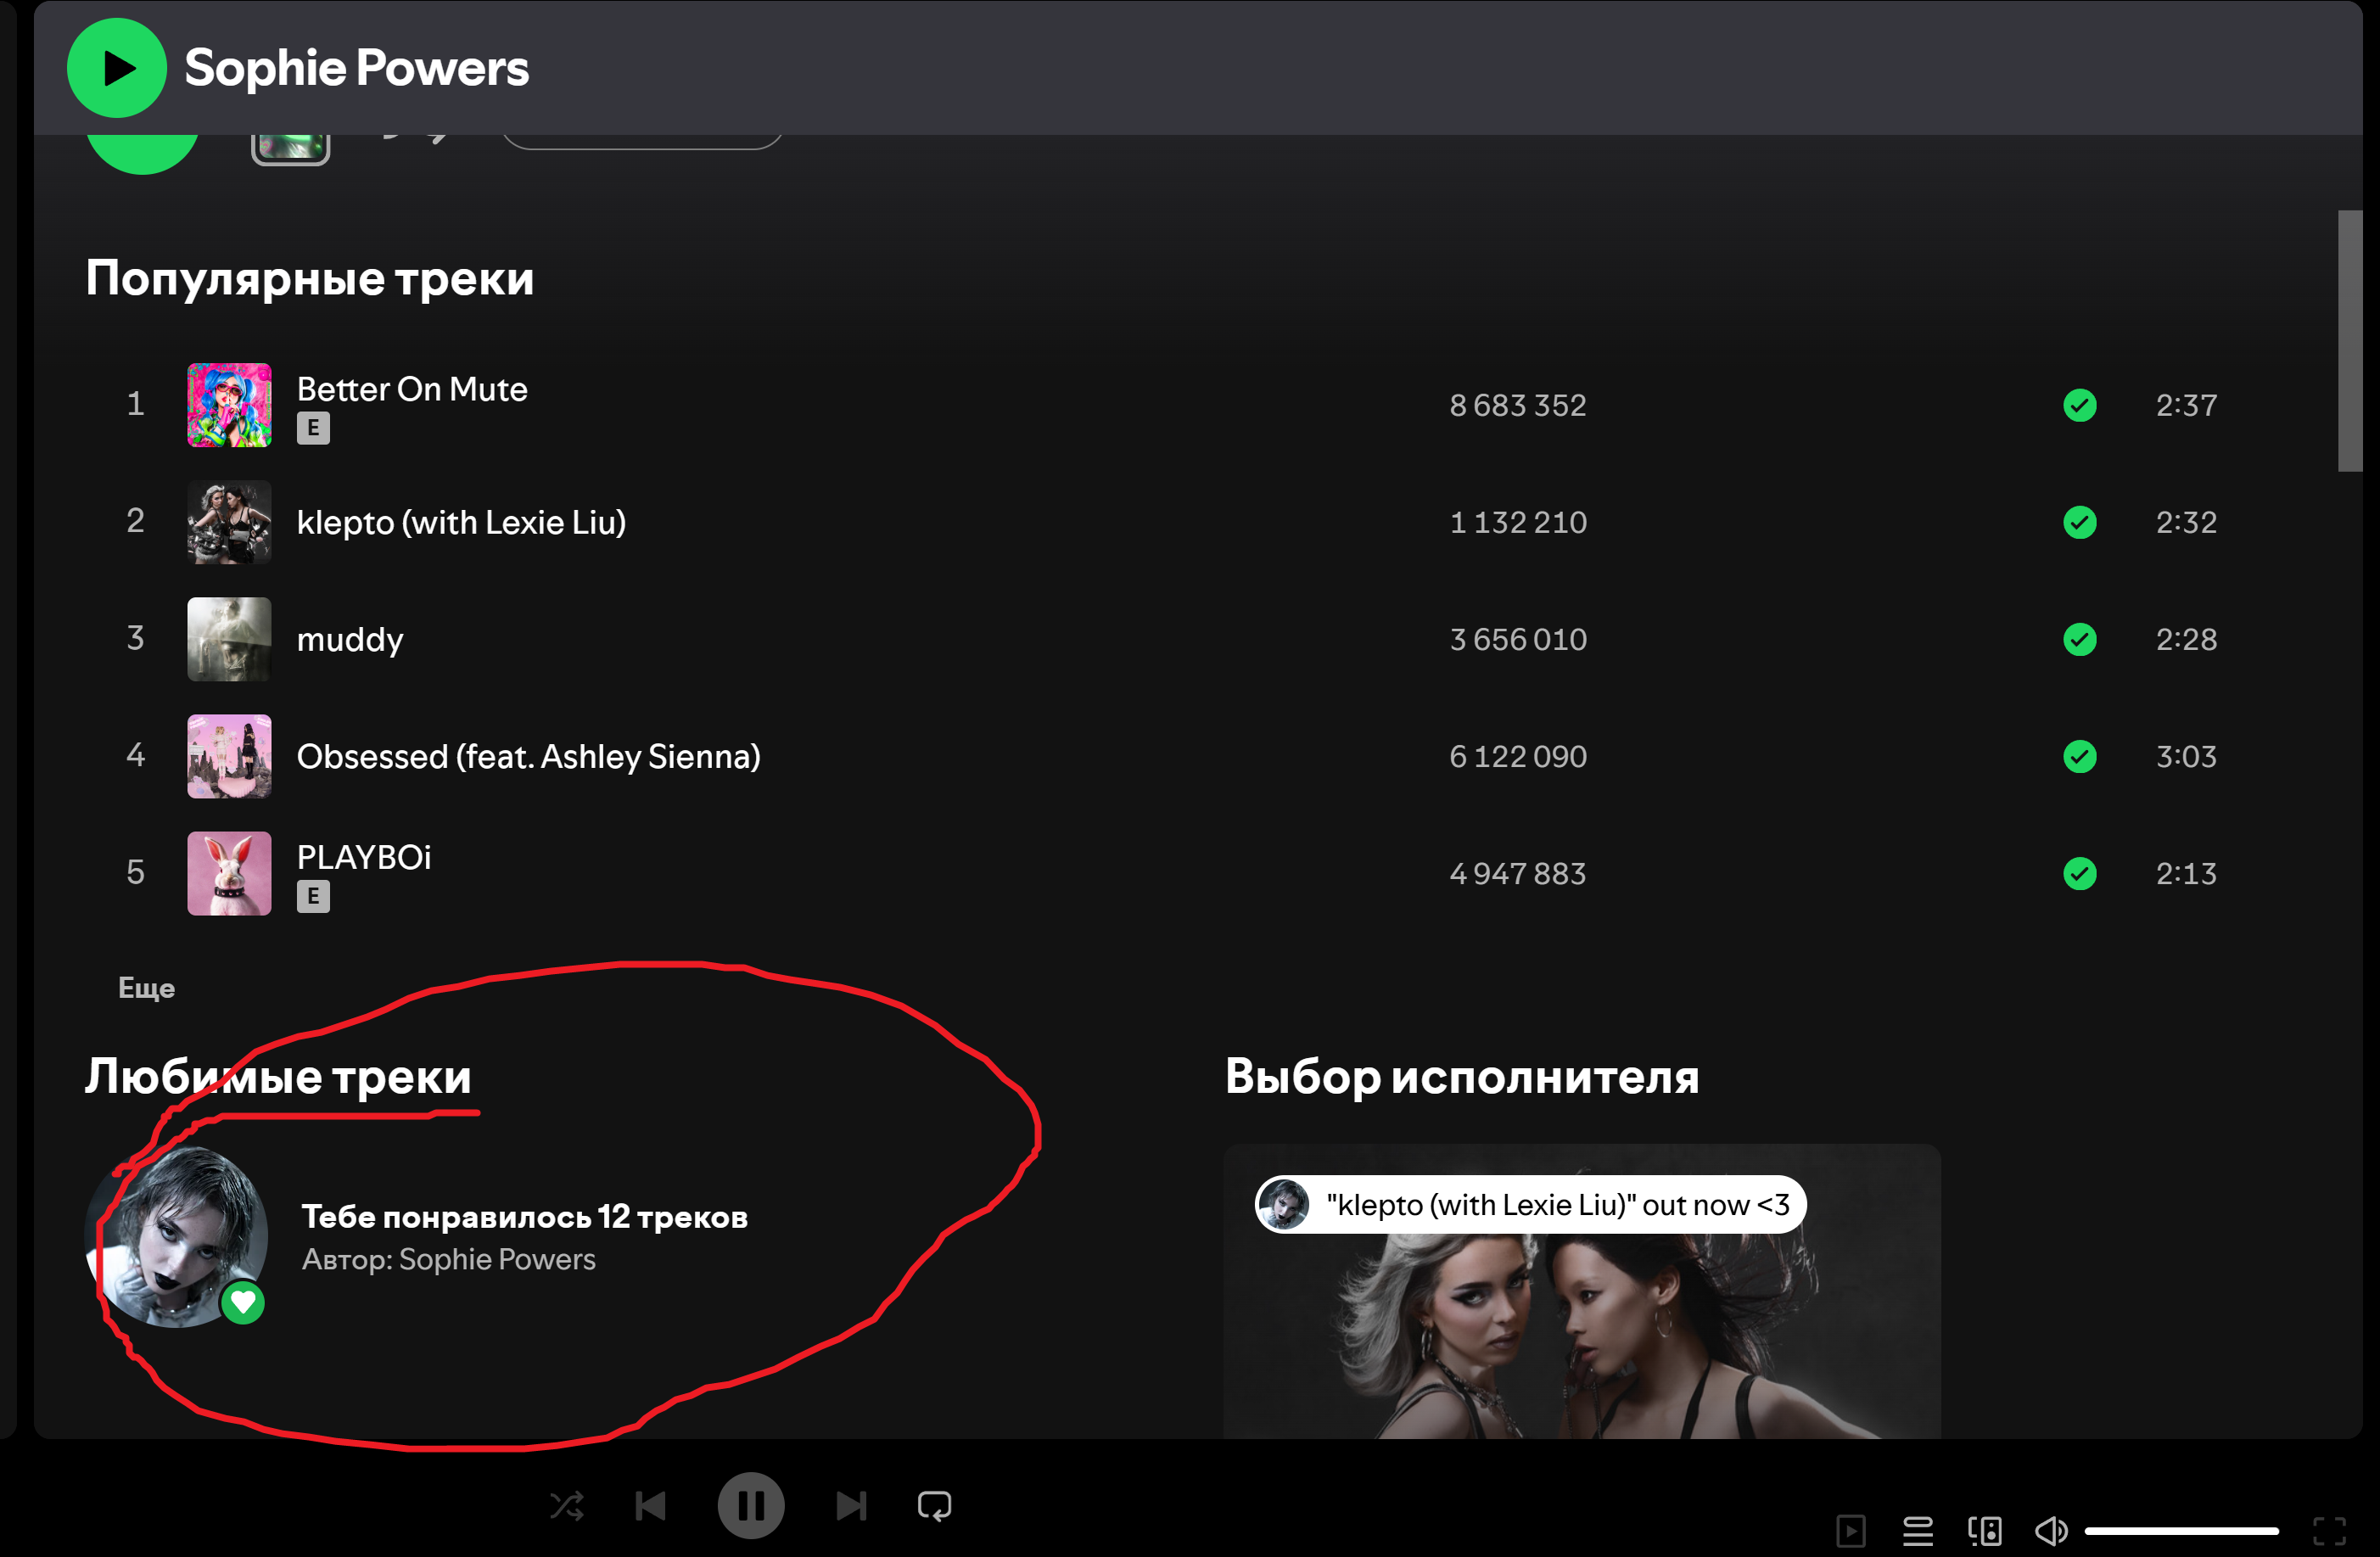This screenshot has width=2380, height=1557.
Task: Click the green play button beside Sophie Powers
Action: click(x=117, y=68)
